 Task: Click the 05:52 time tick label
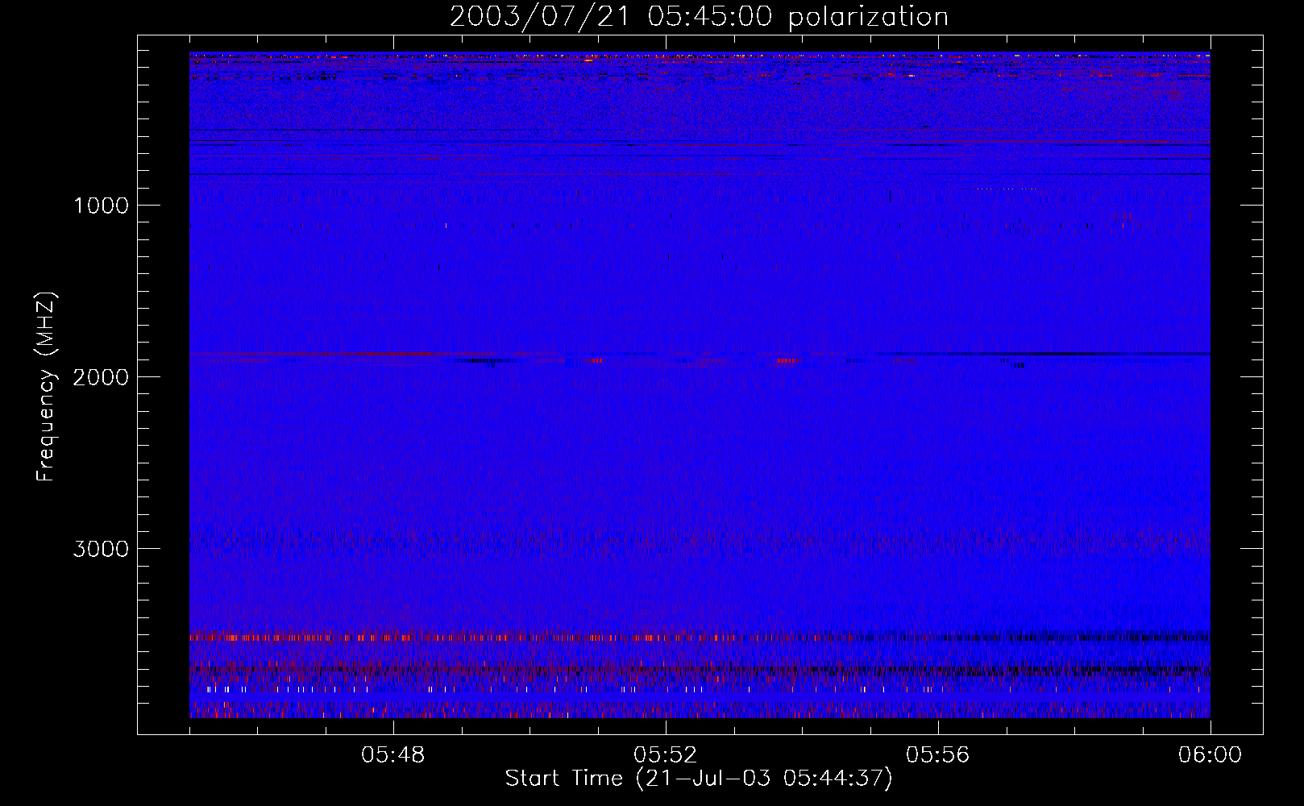(666, 755)
